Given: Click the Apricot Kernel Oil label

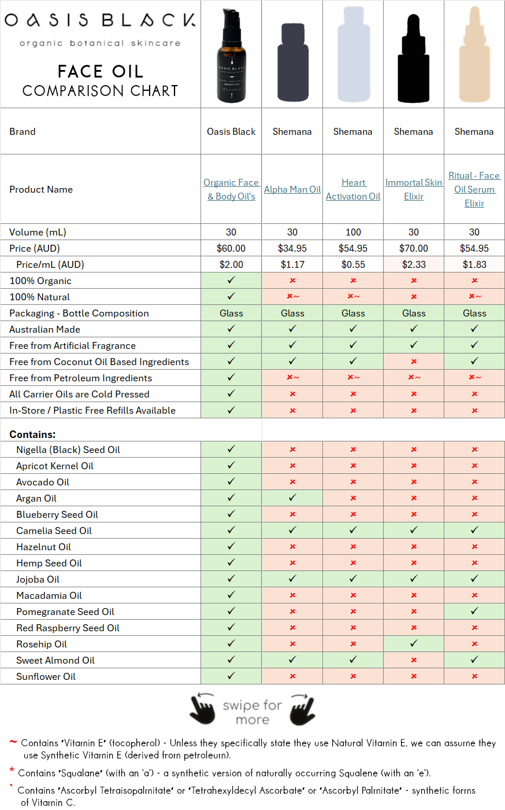Looking at the screenshot, I should (55, 466).
